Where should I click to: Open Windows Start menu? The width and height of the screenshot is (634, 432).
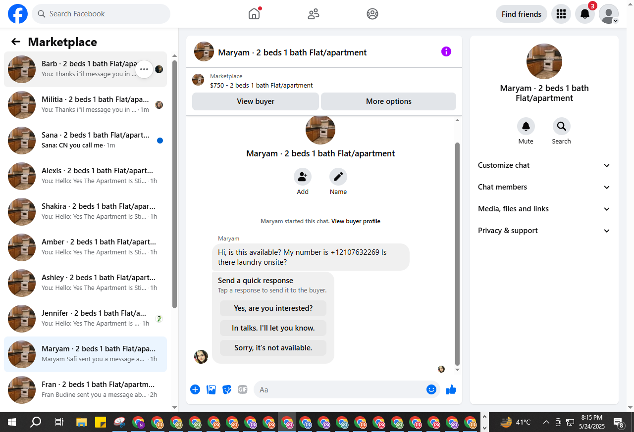click(x=12, y=422)
